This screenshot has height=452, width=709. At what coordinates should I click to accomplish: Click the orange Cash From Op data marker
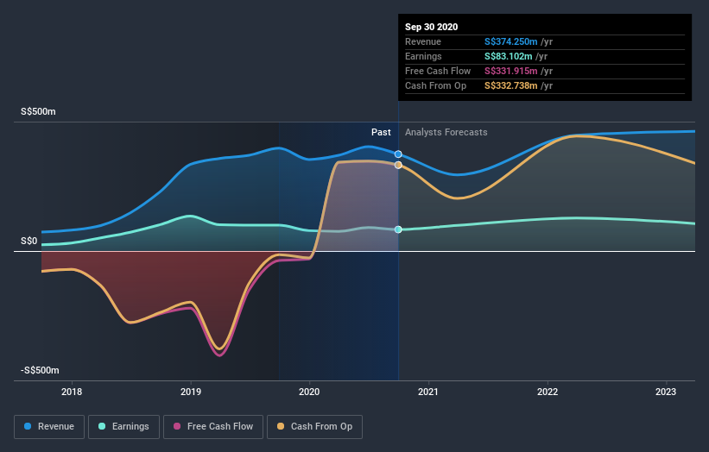click(x=398, y=166)
